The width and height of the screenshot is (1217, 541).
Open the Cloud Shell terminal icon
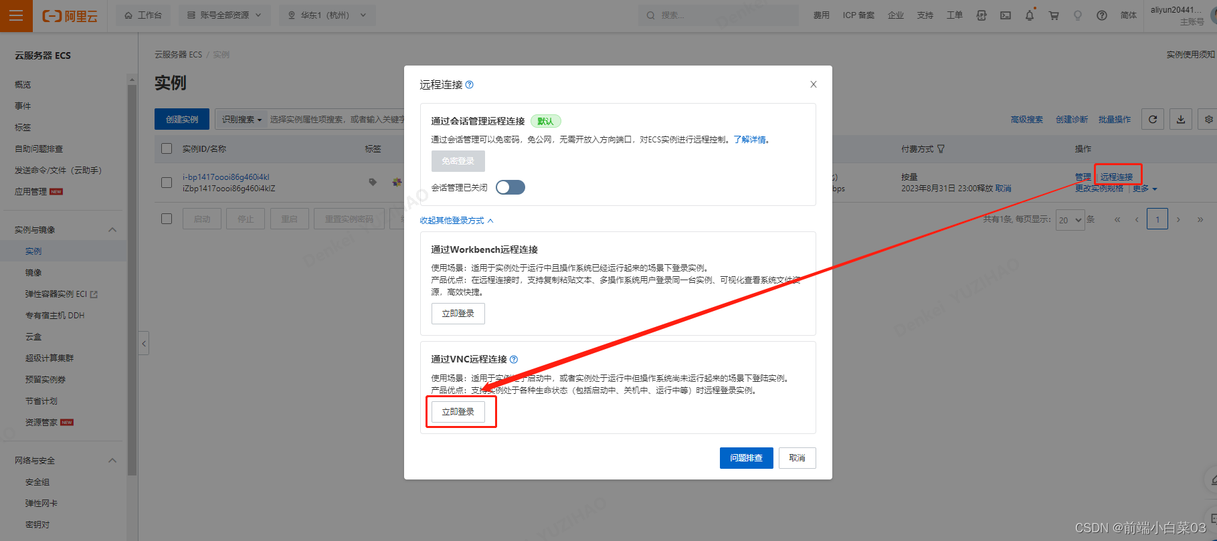pyautogui.click(x=1006, y=15)
